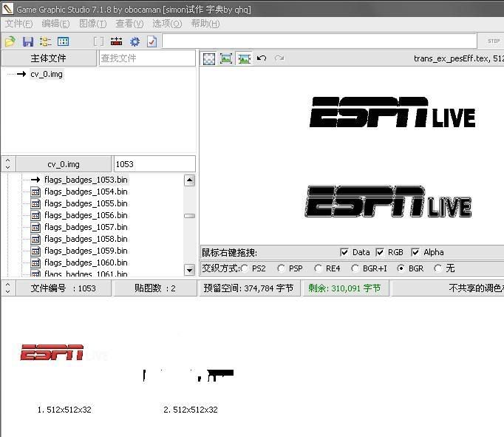Toggle the Alpha checkbox

[415, 252]
